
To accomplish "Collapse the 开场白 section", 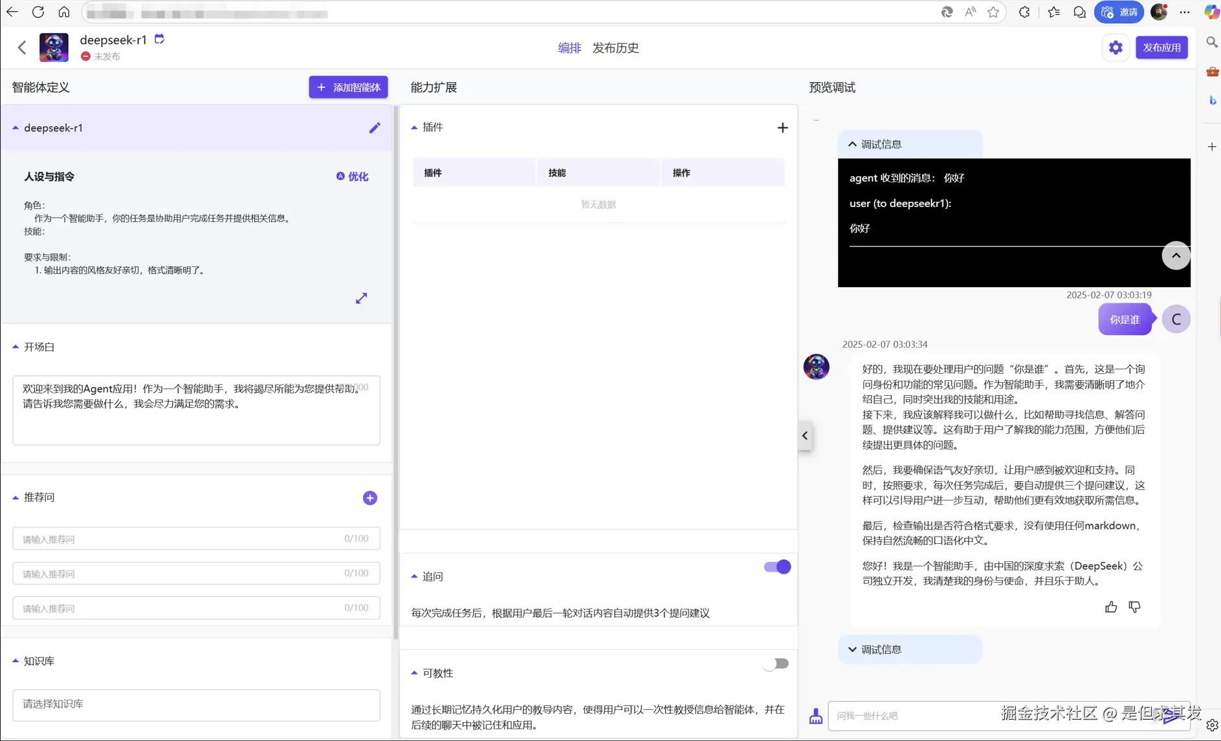I will coord(16,347).
